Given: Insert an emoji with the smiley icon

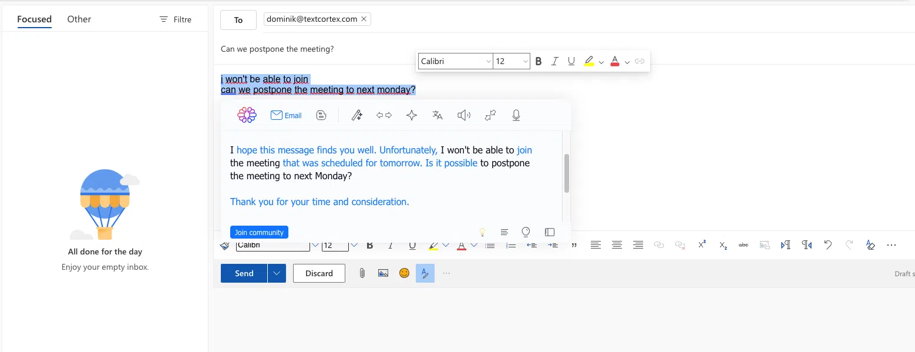Looking at the screenshot, I should 404,273.
